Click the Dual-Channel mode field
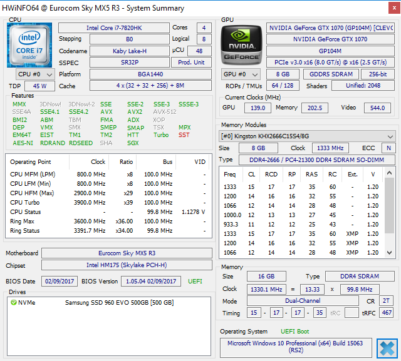This screenshot has width=401, height=361. (303, 301)
